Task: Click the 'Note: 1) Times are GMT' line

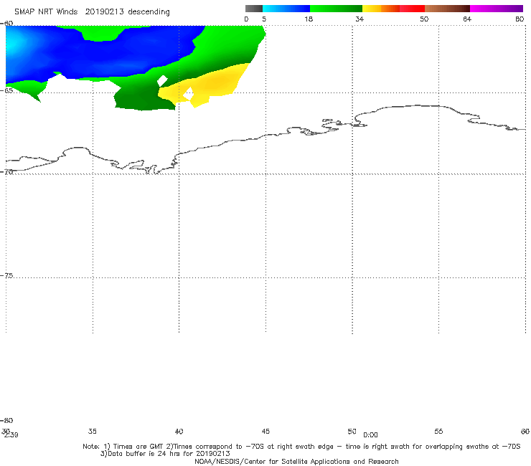Action: pos(301,447)
